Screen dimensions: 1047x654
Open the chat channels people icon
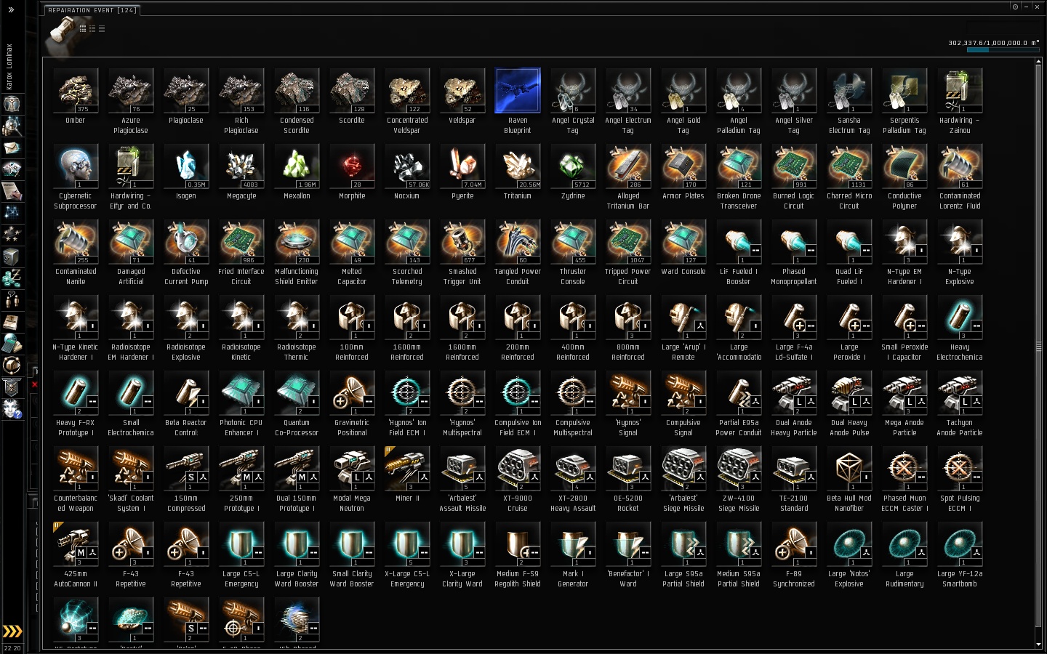pyautogui.click(x=12, y=300)
